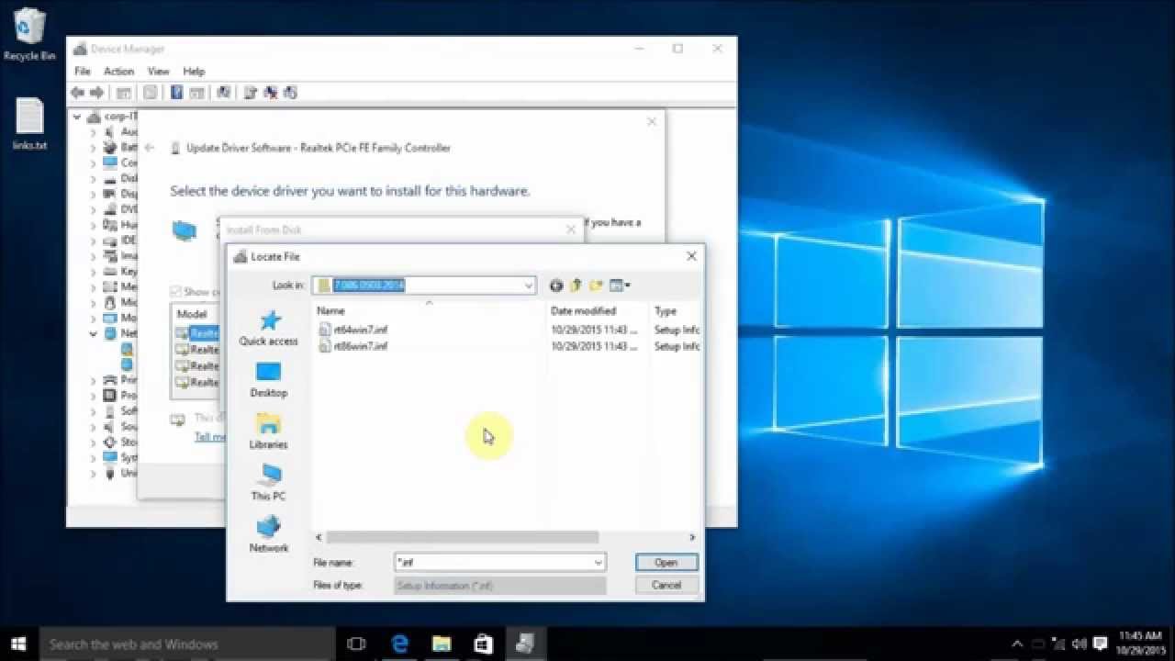1175x661 pixels.
Task: Collapse the corp-IT root node in Device Manager
Action: (77, 117)
